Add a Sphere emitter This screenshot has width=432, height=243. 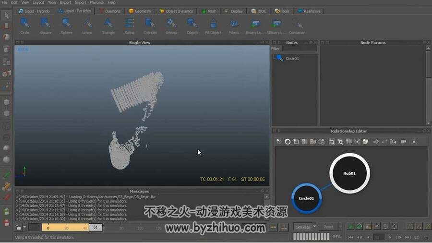click(x=66, y=26)
